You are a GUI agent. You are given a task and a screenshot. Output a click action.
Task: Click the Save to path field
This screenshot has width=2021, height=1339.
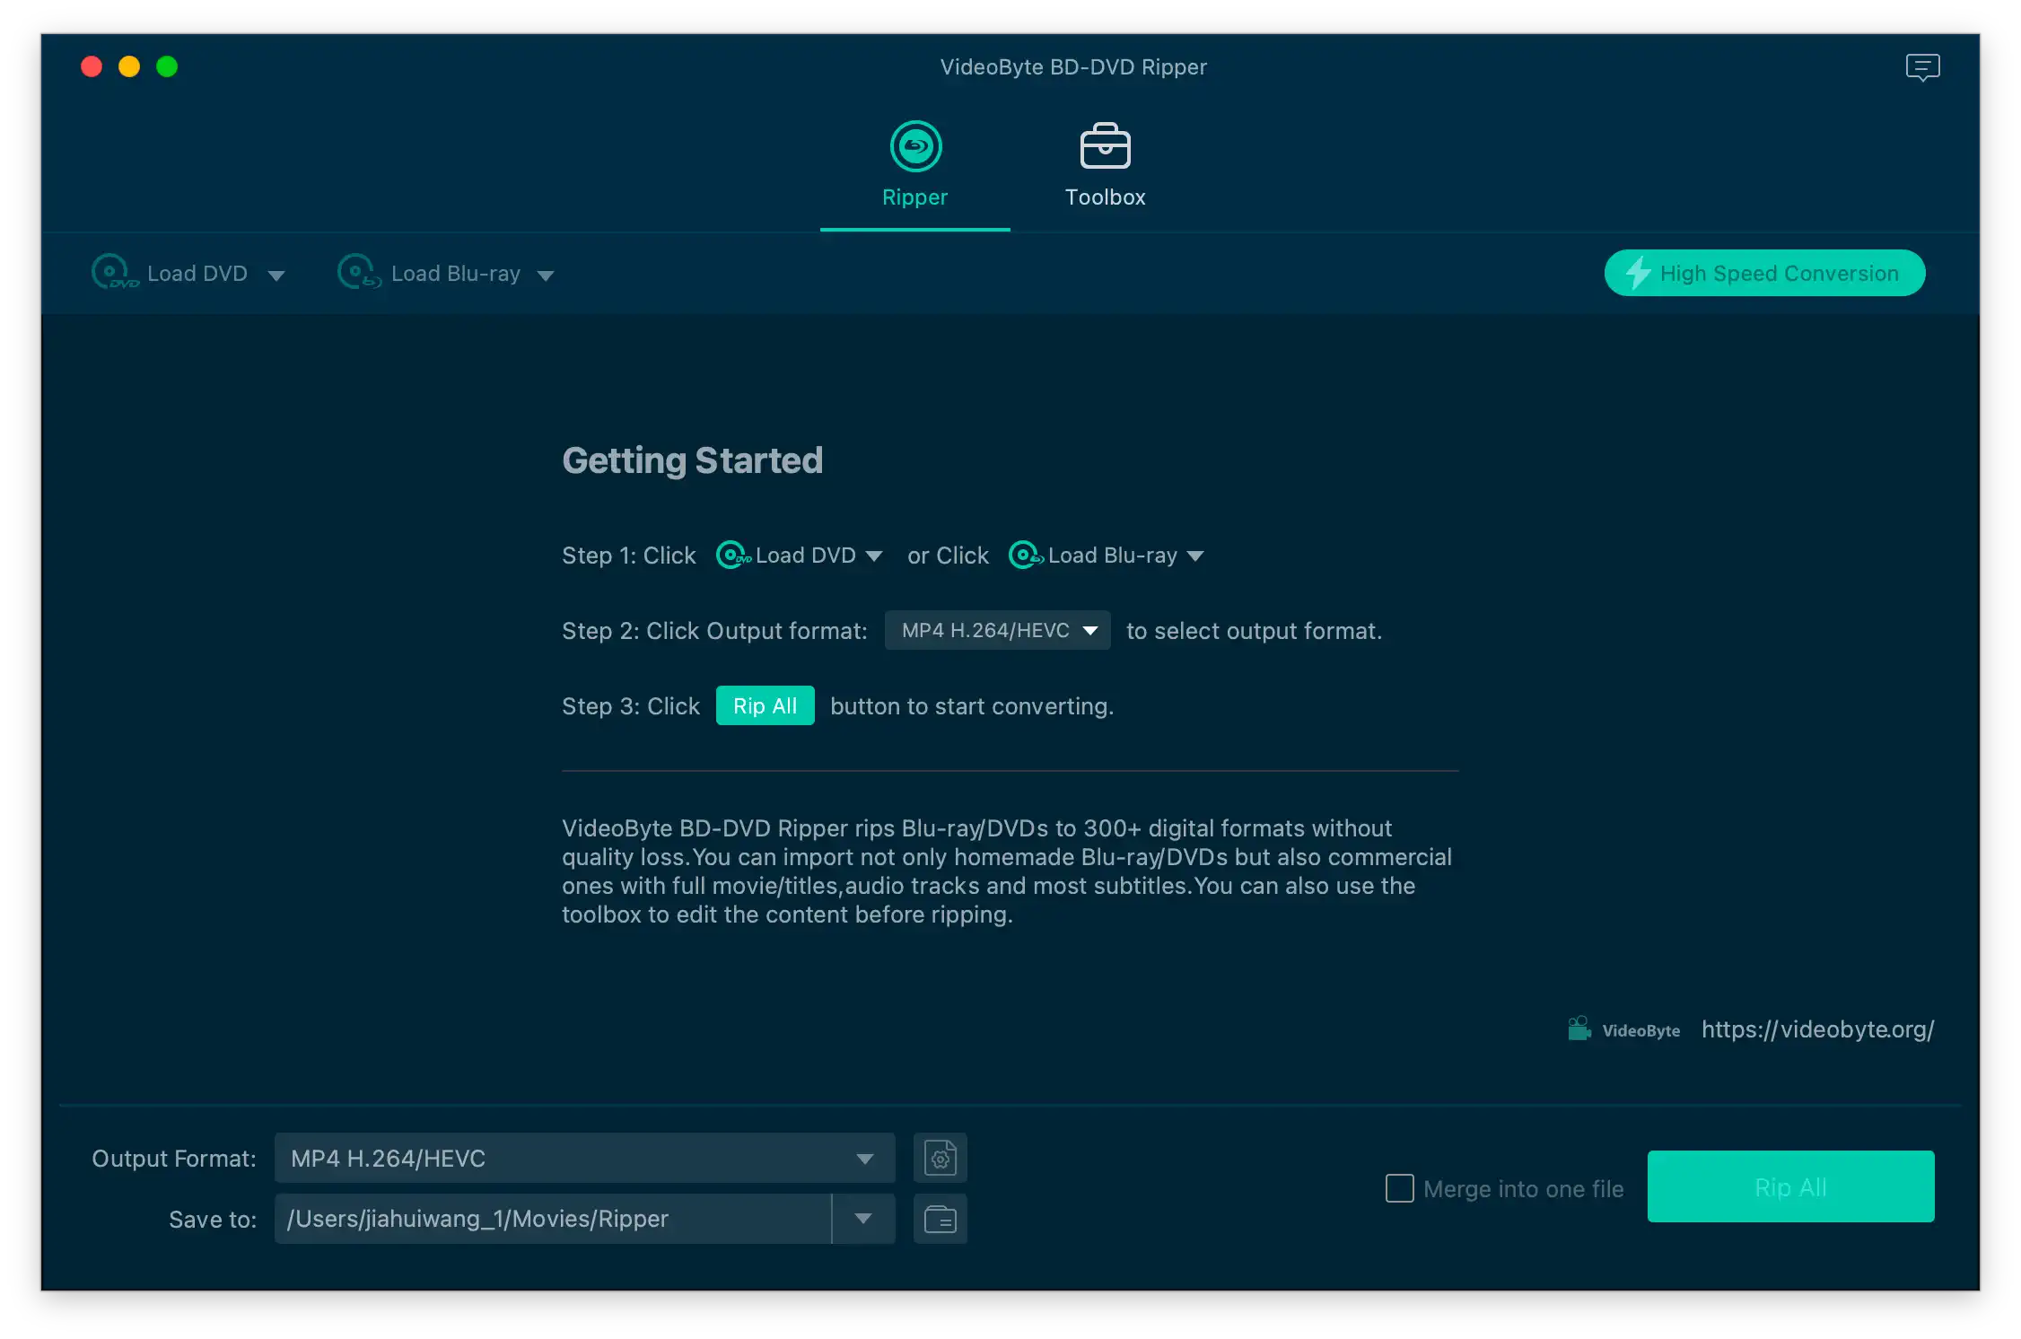pyautogui.click(x=552, y=1219)
